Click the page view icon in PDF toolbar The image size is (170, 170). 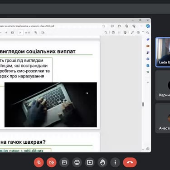(43, 33)
